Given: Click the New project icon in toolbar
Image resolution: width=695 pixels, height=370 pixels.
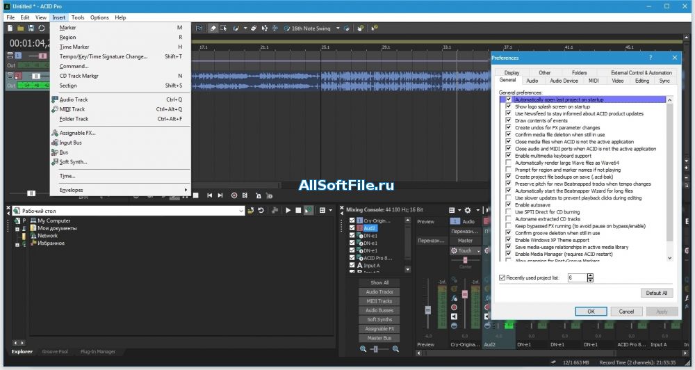Looking at the screenshot, I should pos(10,28).
